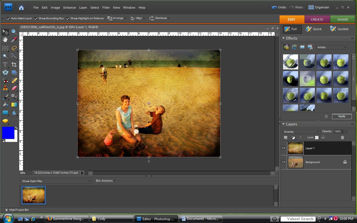
Task: Lock all padlock icon in Layers panel
Action: pyautogui.click(x=323, y=137)
